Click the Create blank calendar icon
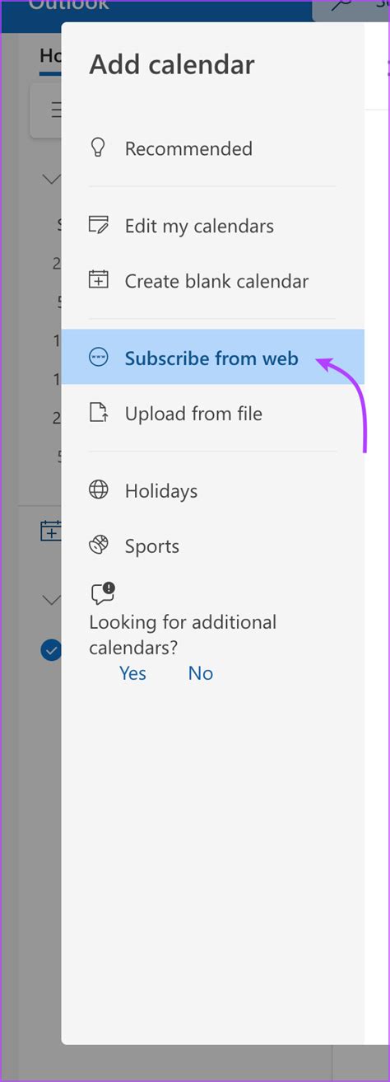This screenshot has height=1082, width=390. (x=98, y=280)
